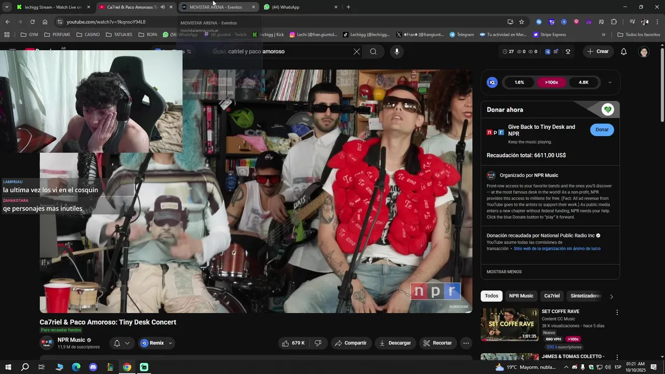This screenshot has height=374, width=665.
Task: Open Microsoft Edge from the taskbar
Action: click(76, 367)
